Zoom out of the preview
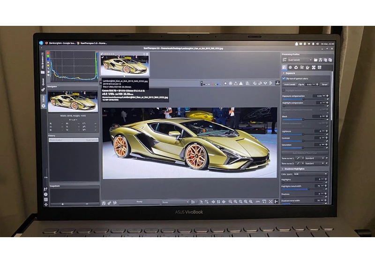Screen dimensions: 375x263 230,202
